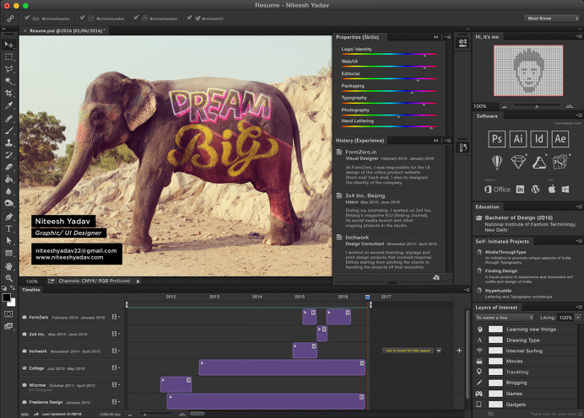This screenshot has height=418, width=584.
Task: Uncheck the Behance @niteeshyadav checkbox
Action: tap(28, 17)
